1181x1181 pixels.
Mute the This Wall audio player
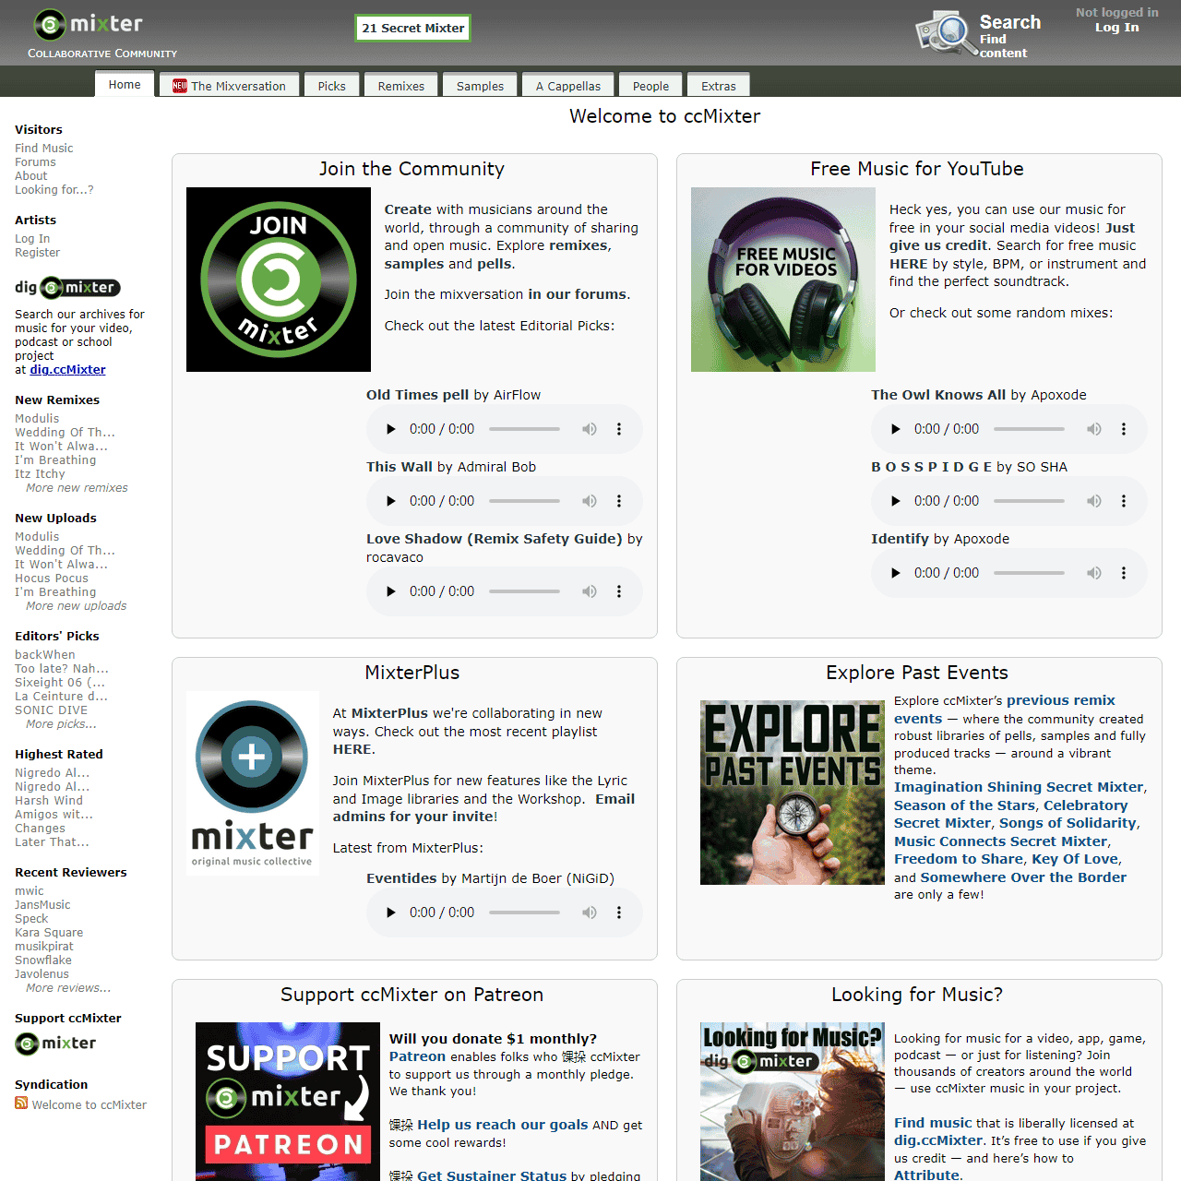(590, 501)
